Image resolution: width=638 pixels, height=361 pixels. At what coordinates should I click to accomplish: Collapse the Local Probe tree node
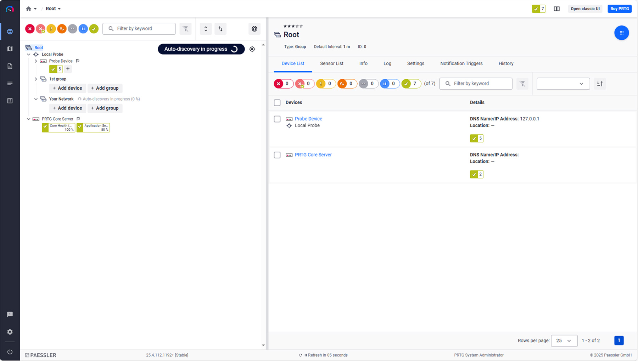29,55
